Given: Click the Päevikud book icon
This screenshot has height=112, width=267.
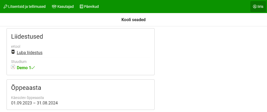Looking at the screenshot, I should [x=81, y=7].
